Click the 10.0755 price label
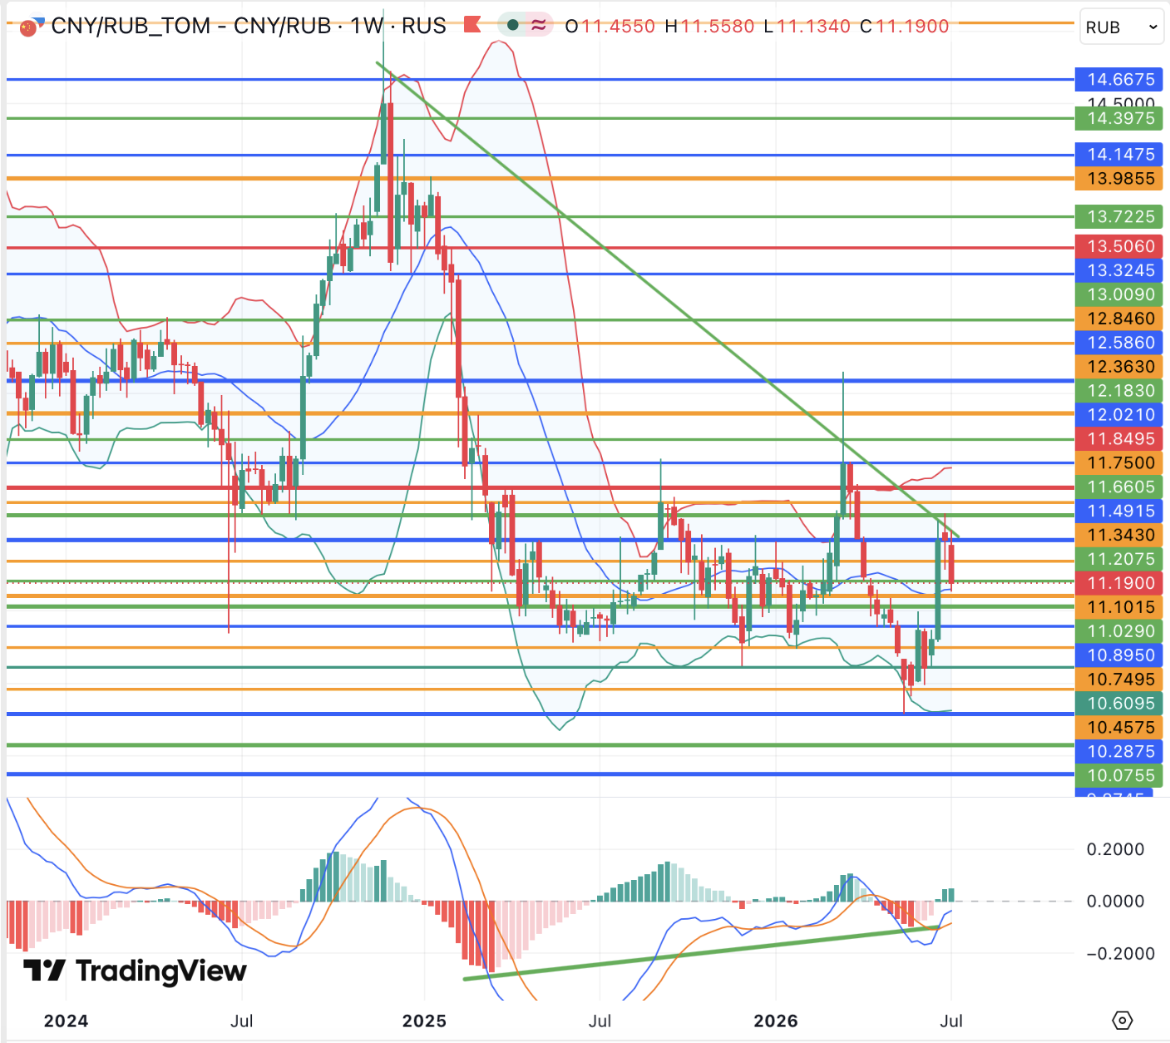Screen dimensions: 1170x1043 1119,777
